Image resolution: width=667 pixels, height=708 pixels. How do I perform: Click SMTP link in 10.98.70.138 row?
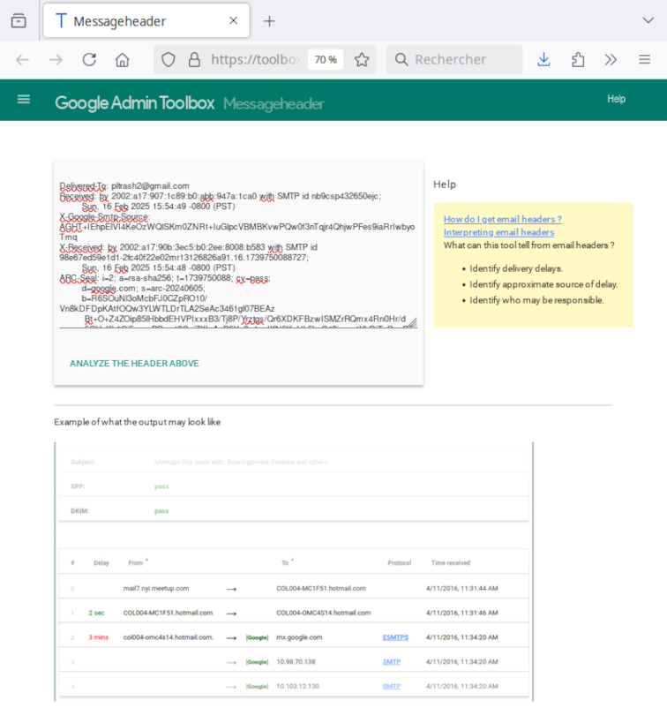coord(392,661)
